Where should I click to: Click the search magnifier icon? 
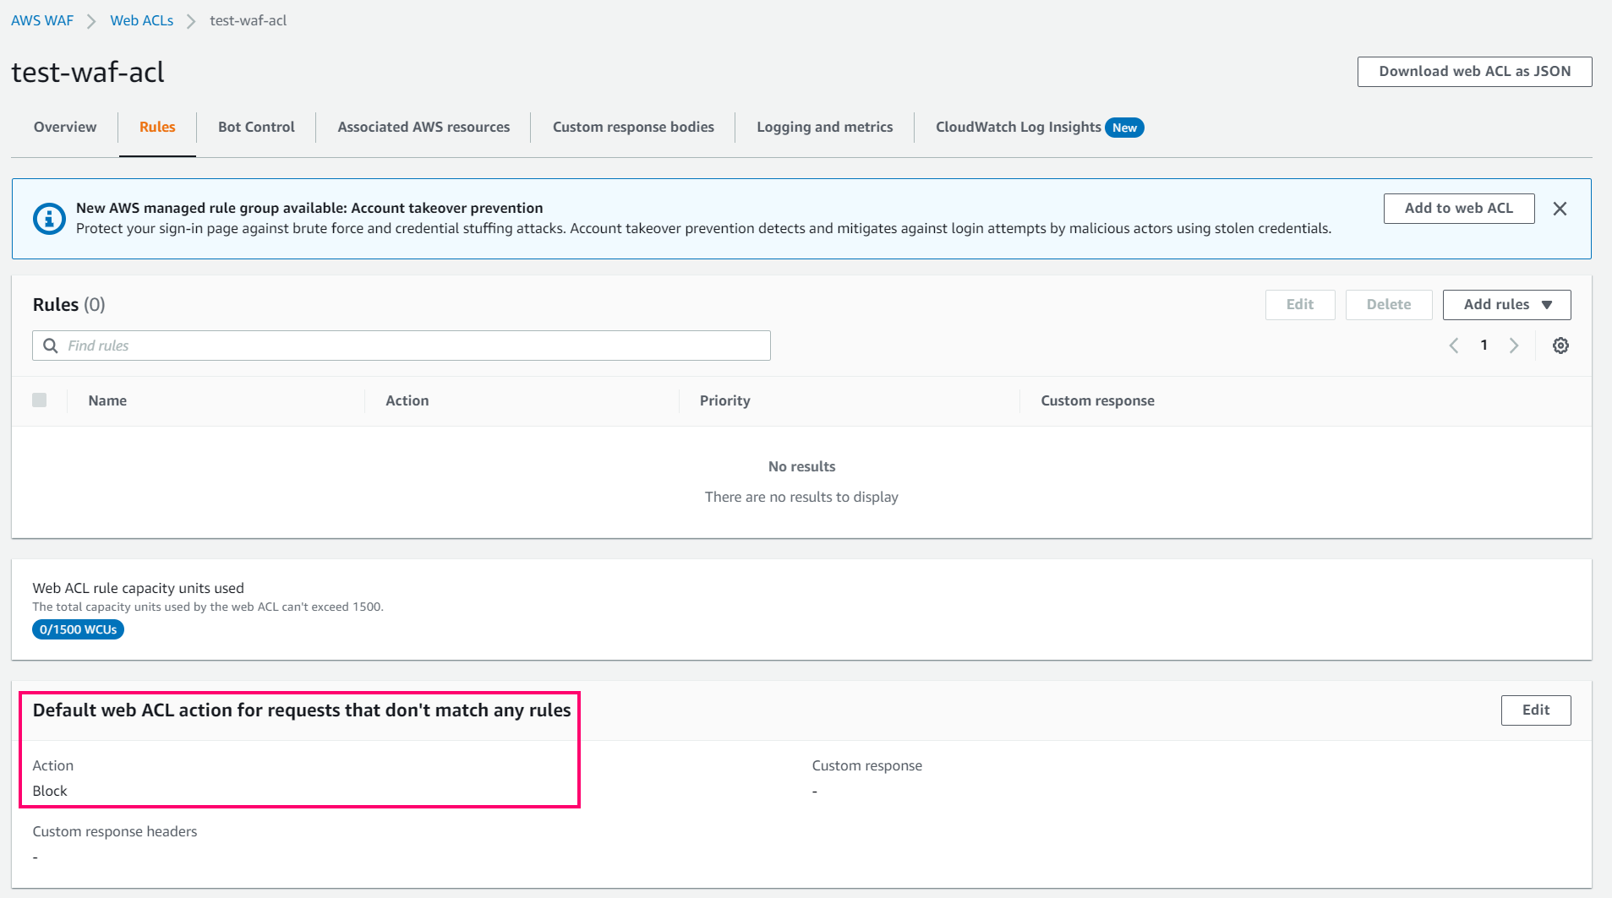[51, 346]
